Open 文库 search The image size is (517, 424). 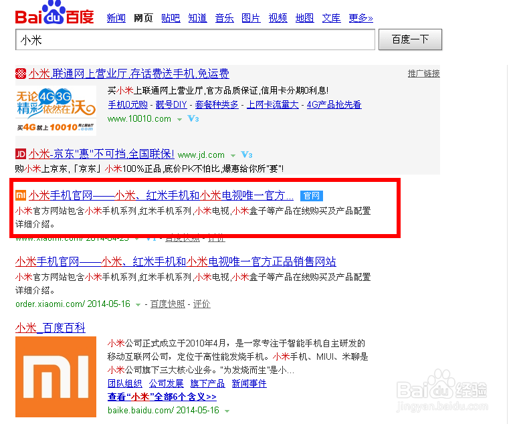tap(331, 18)
